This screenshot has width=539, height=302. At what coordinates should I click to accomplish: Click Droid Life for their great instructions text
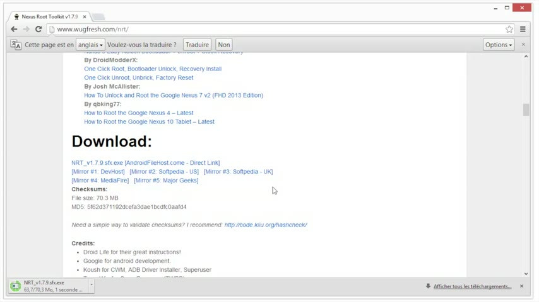tap(132, 252)
